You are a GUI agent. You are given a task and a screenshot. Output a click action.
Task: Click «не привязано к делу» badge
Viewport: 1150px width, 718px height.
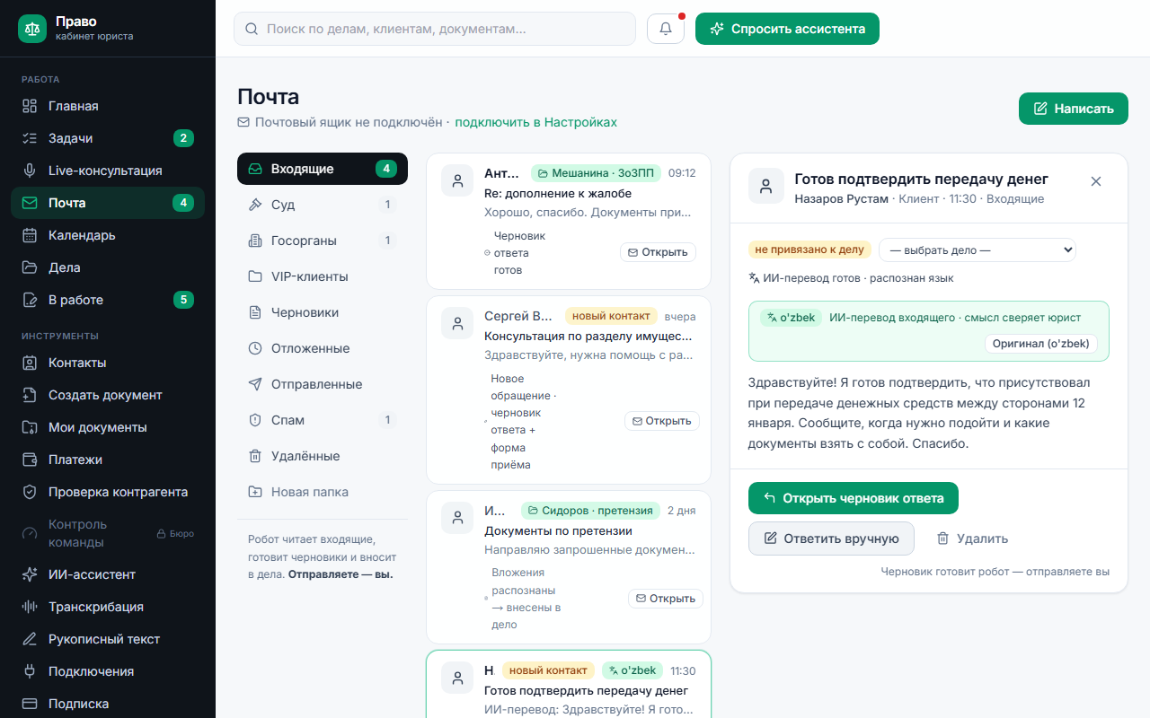click(x=809, y=250)
